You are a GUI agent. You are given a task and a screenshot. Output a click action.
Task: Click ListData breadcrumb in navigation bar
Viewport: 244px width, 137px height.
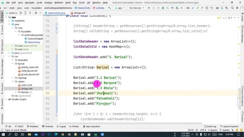pos(98,8)
